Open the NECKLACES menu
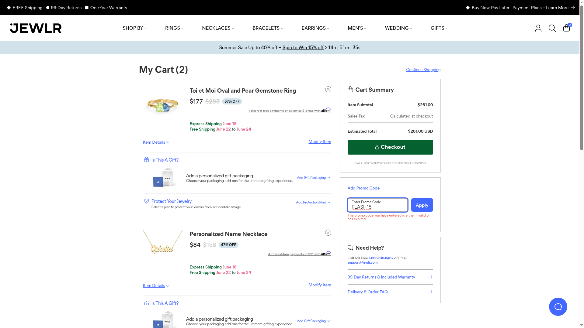Viewport: 584px width, 328px height. tap(218, 28)
